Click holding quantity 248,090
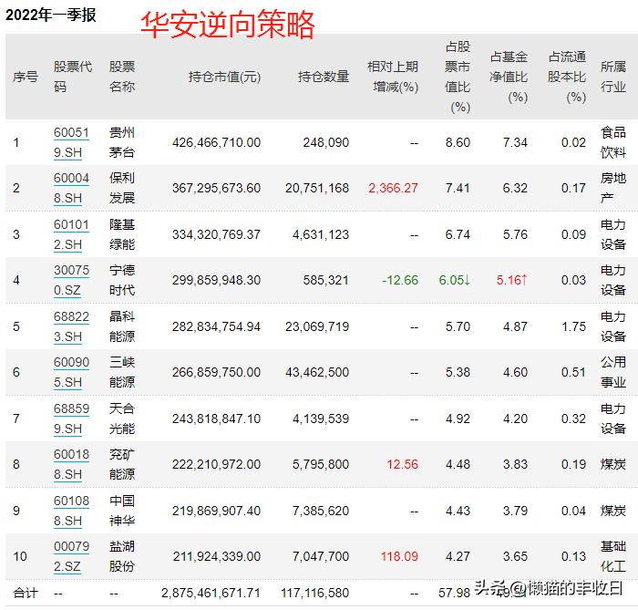638x610 pixels. coord(326,142)
